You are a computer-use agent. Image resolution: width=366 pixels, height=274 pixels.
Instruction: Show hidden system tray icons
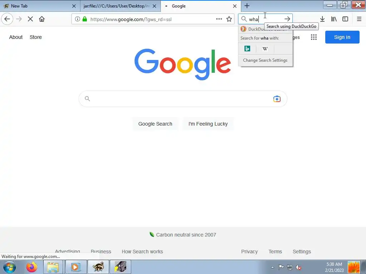coord(272,267)
